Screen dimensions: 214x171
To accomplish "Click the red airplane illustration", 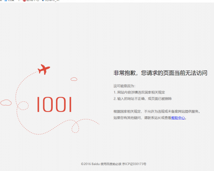I will coord(44,70).
